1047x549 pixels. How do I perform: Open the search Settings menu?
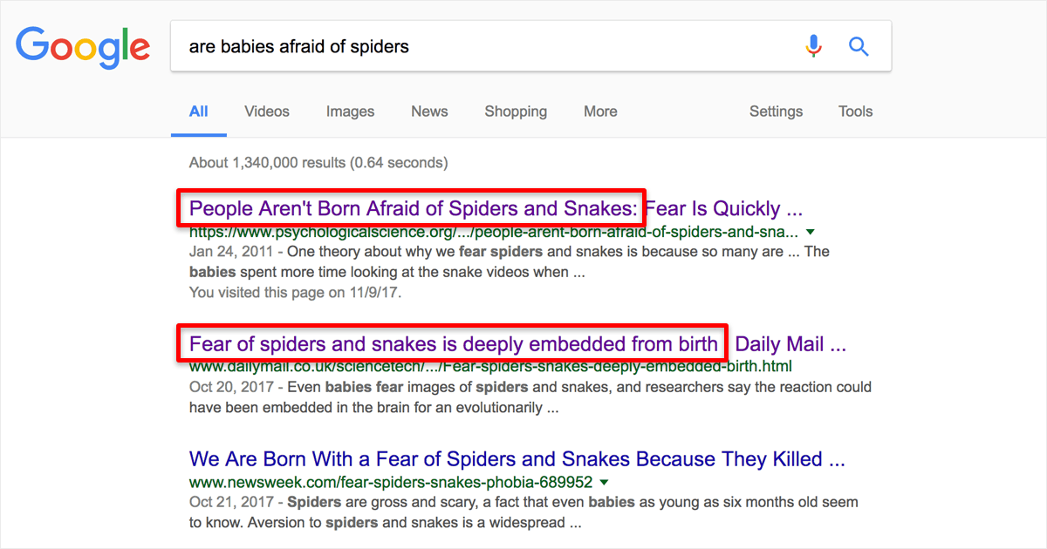point(776,112)
